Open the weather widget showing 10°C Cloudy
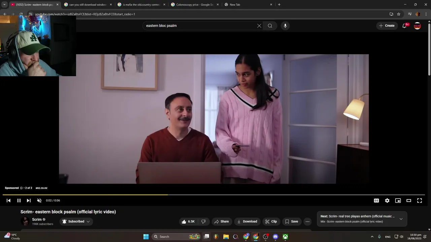 (x=12, y=237)
